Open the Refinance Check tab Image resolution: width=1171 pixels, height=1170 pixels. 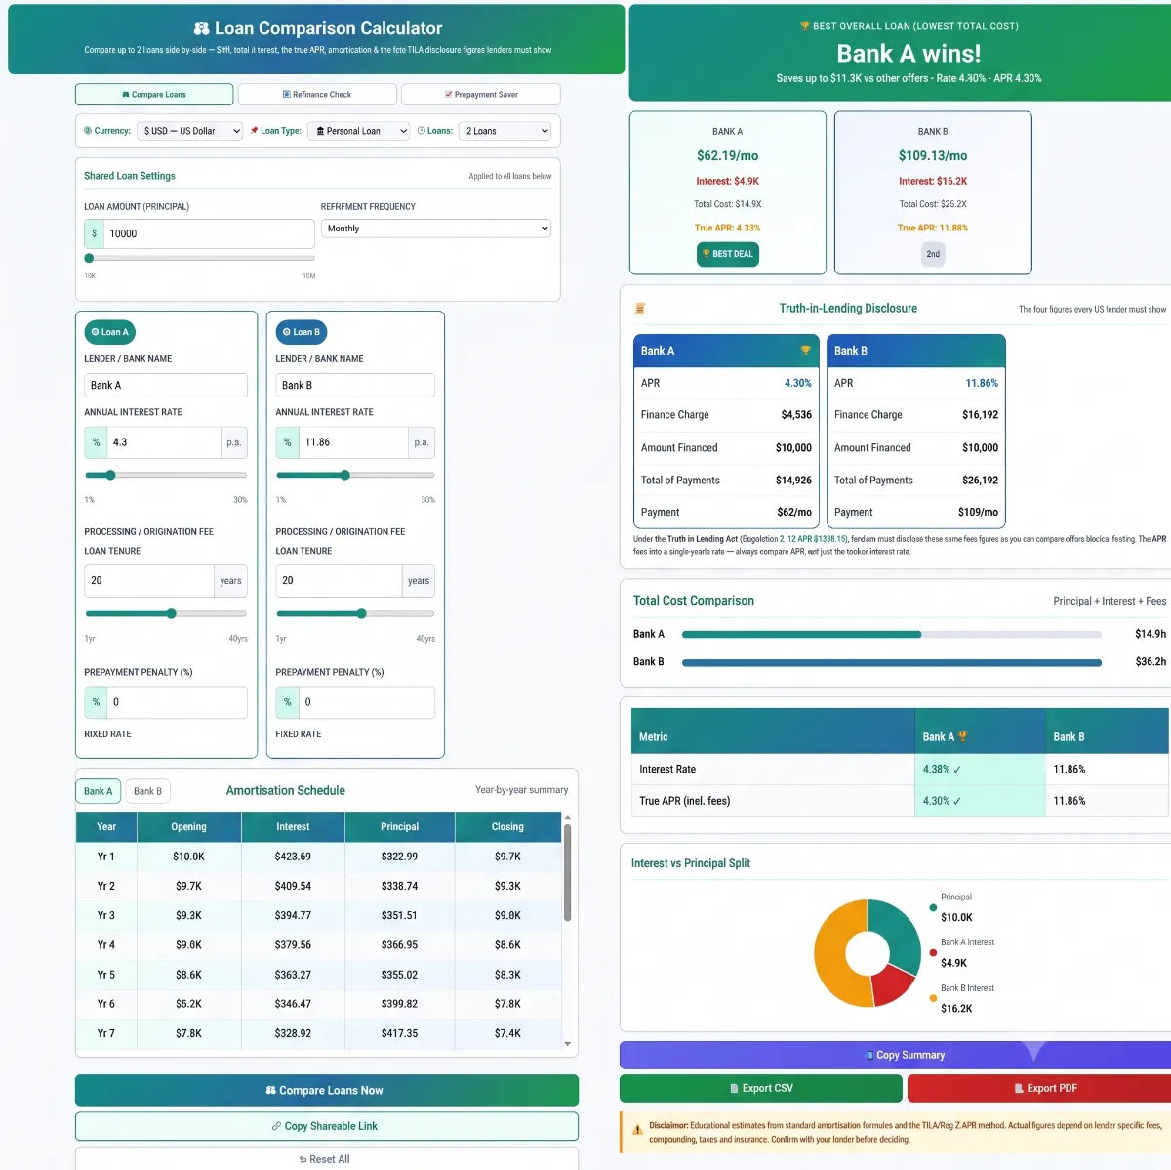click(x=317, y=95)
